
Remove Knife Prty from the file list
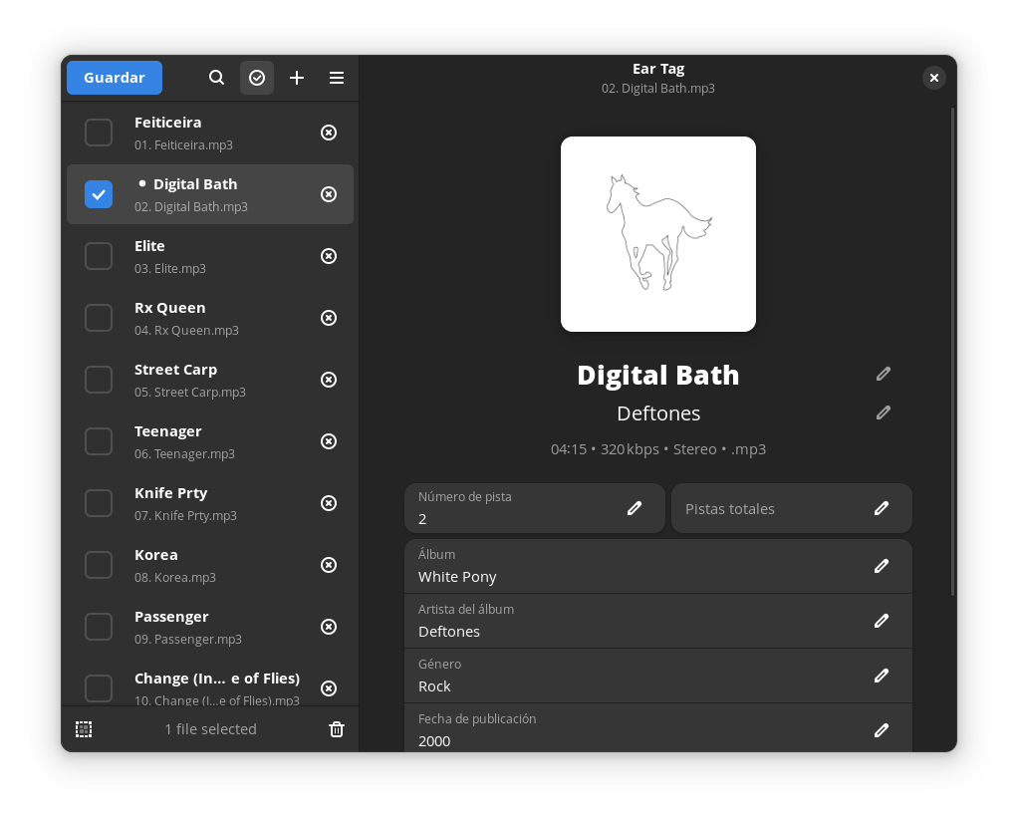pyautogui.click(x=329, y=503)
